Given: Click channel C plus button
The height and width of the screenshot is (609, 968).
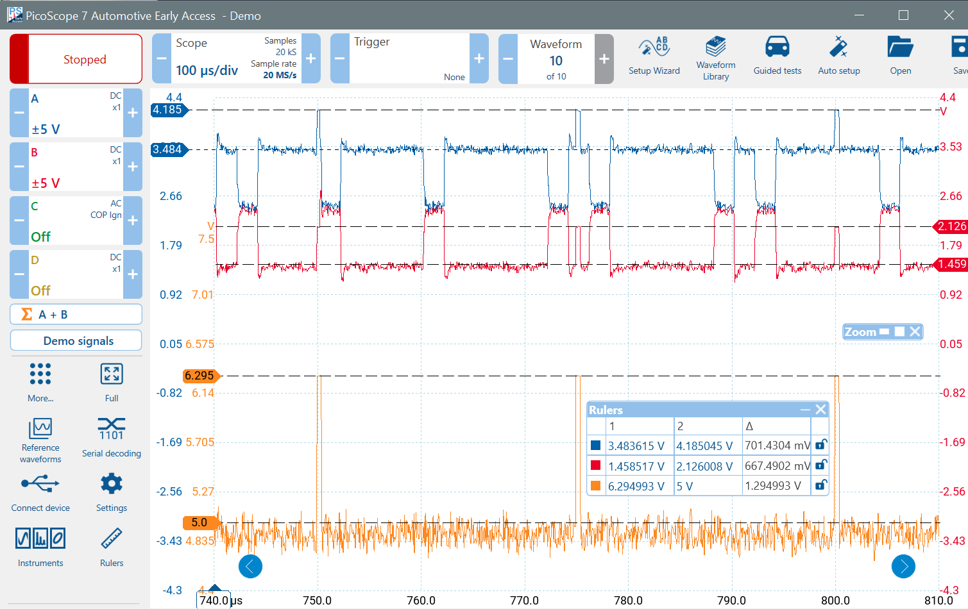Looking at the screenshot, I should pyautogui.click(x=133, y=221).
